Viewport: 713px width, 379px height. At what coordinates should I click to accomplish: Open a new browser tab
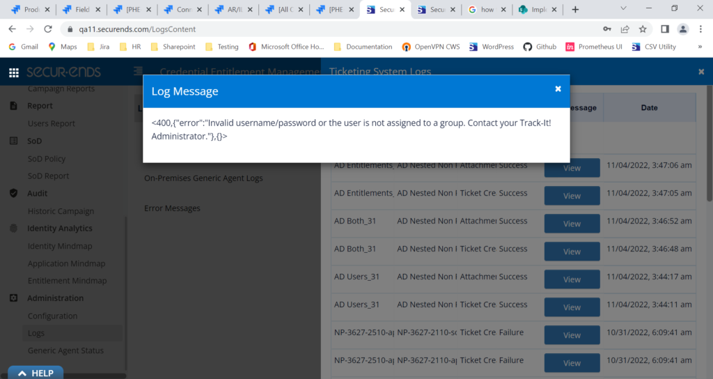575,10
